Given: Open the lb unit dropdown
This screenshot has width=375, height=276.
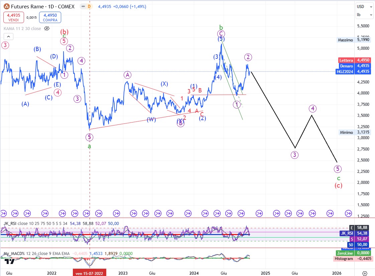Looking at the screenshot, I should pyautogui.click(x=364, y=15).
